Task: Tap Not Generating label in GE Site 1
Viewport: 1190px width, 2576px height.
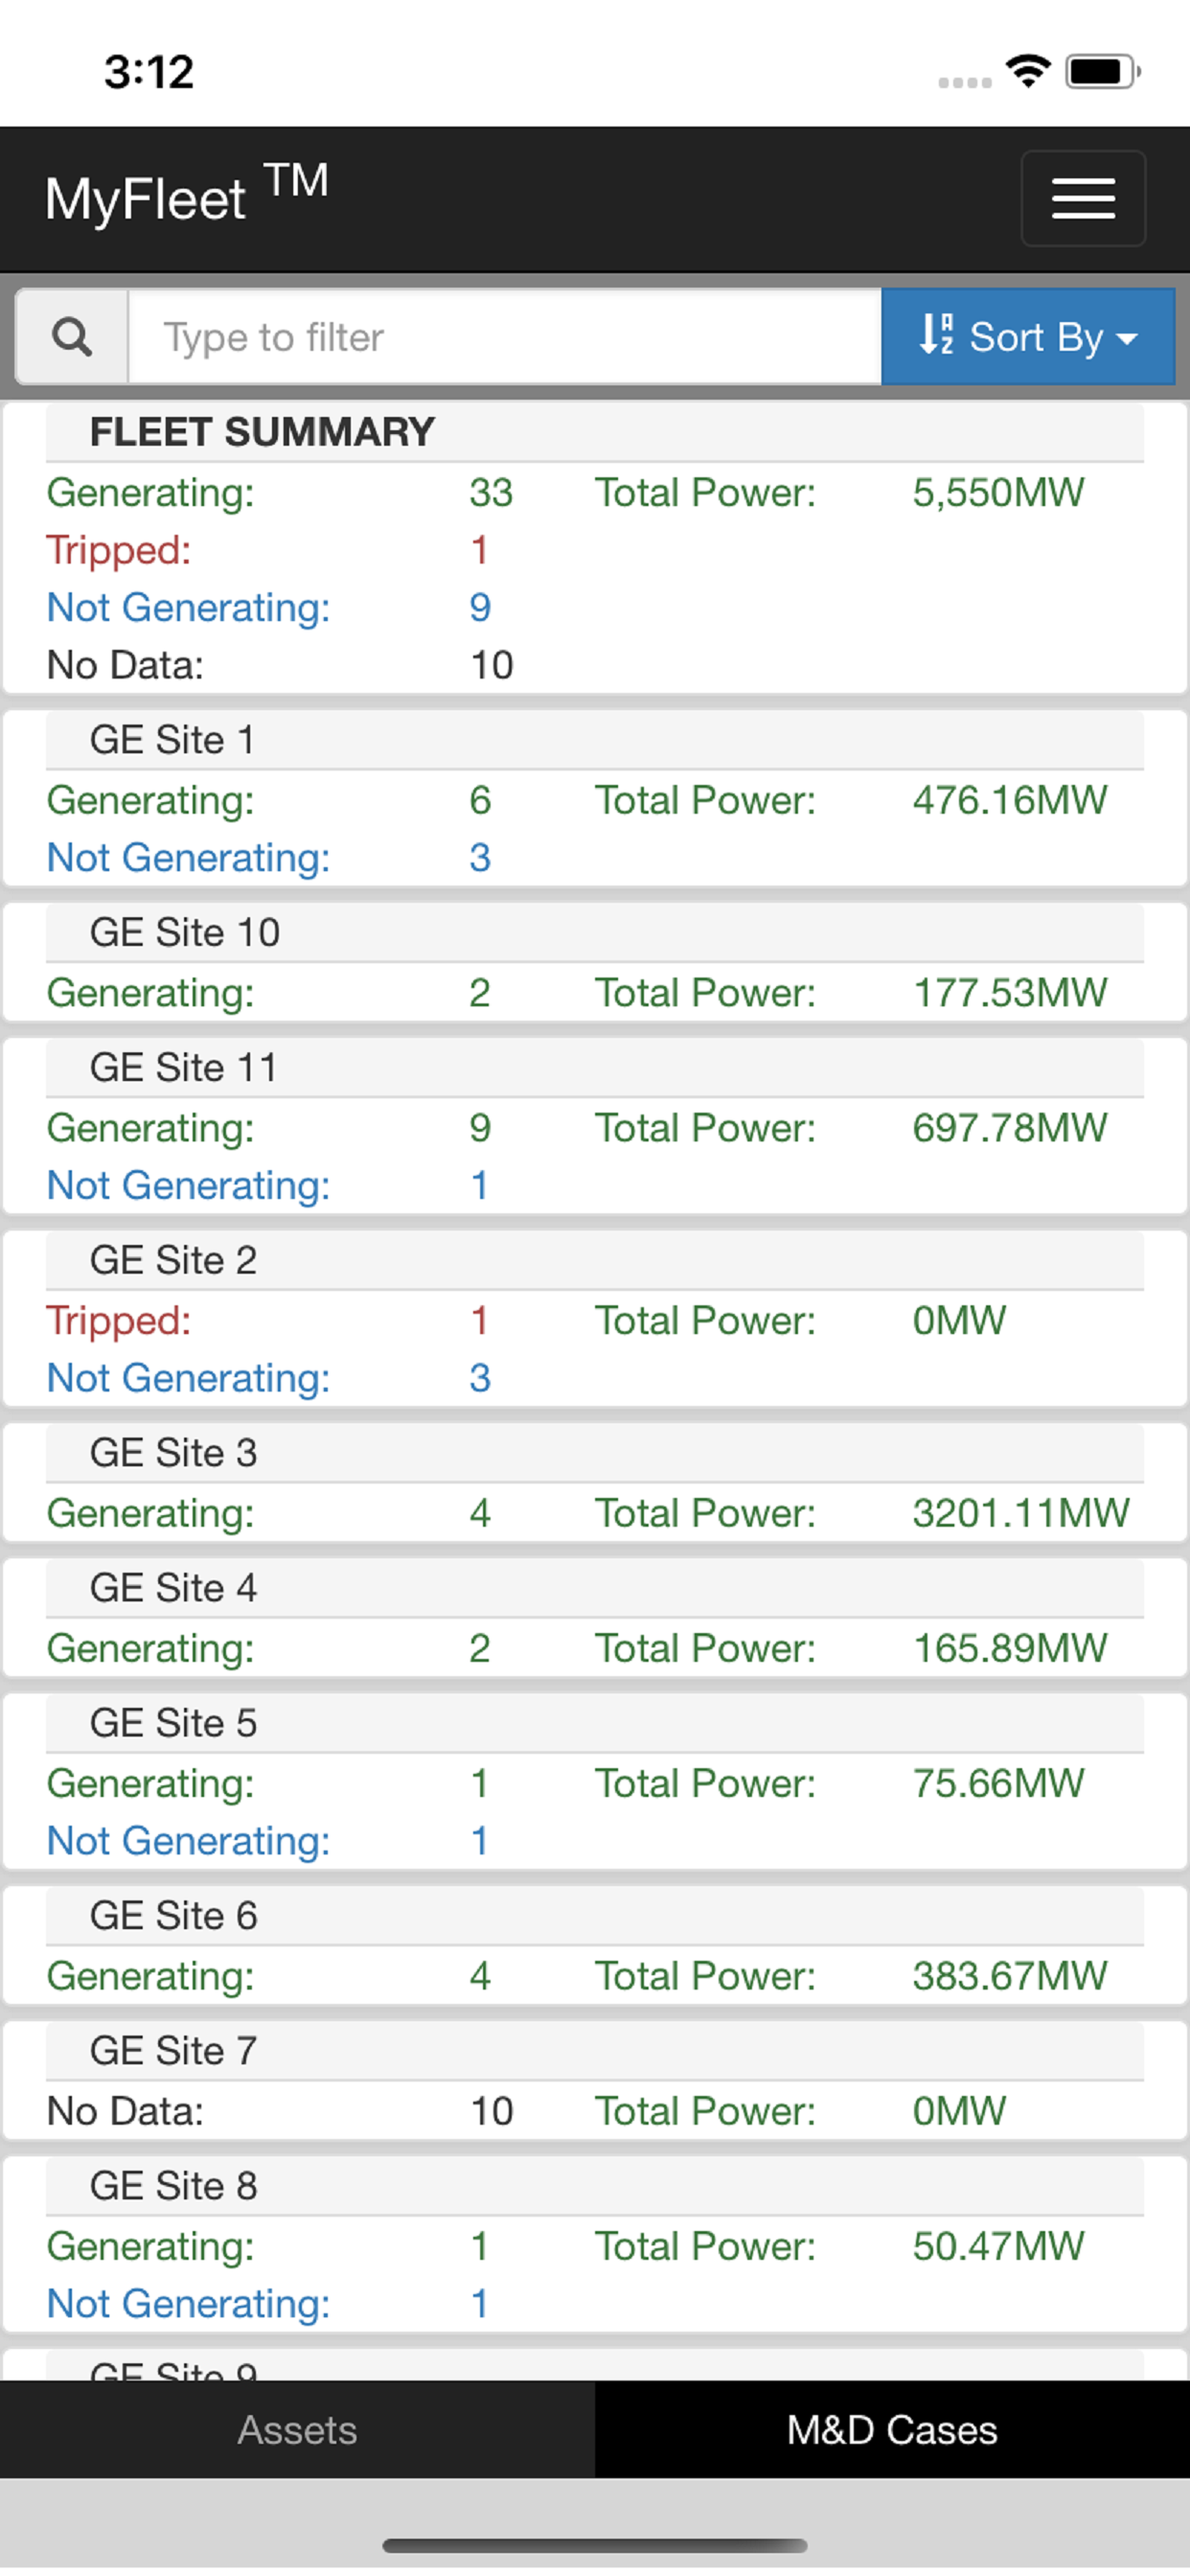Action: point(188,857)
